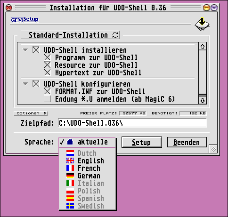Click the install arrow disk icon
The width and height of the screenshot is (228, 217).
202,24
